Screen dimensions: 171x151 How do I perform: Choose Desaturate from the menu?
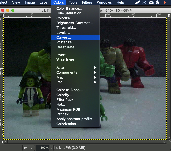pyautogui.click(x=75, y=47)
